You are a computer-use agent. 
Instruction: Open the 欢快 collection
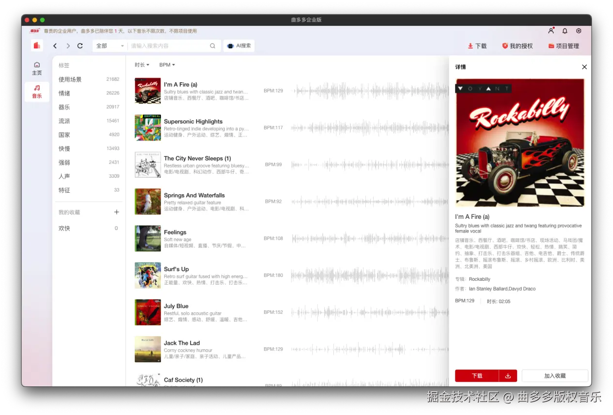pos(89,228)
